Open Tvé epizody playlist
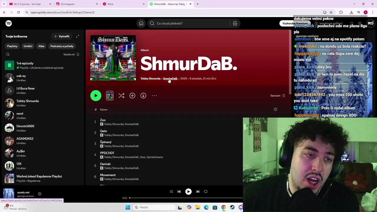This screenshot has height=212, width=377. [x=43, y=65]
